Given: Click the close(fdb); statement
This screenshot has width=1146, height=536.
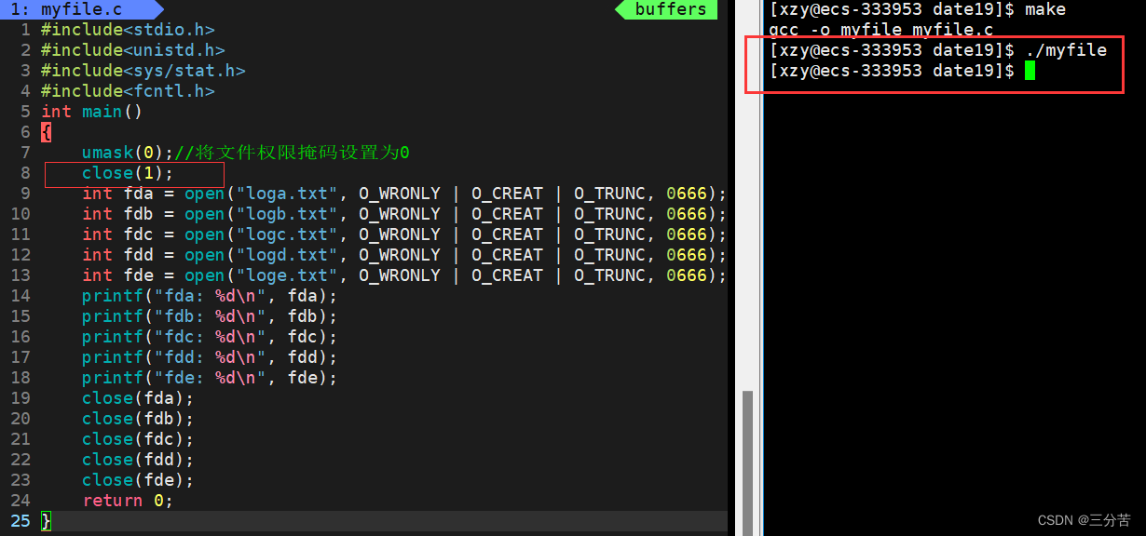Looking at the screenshot, I should tap(138, 419).
